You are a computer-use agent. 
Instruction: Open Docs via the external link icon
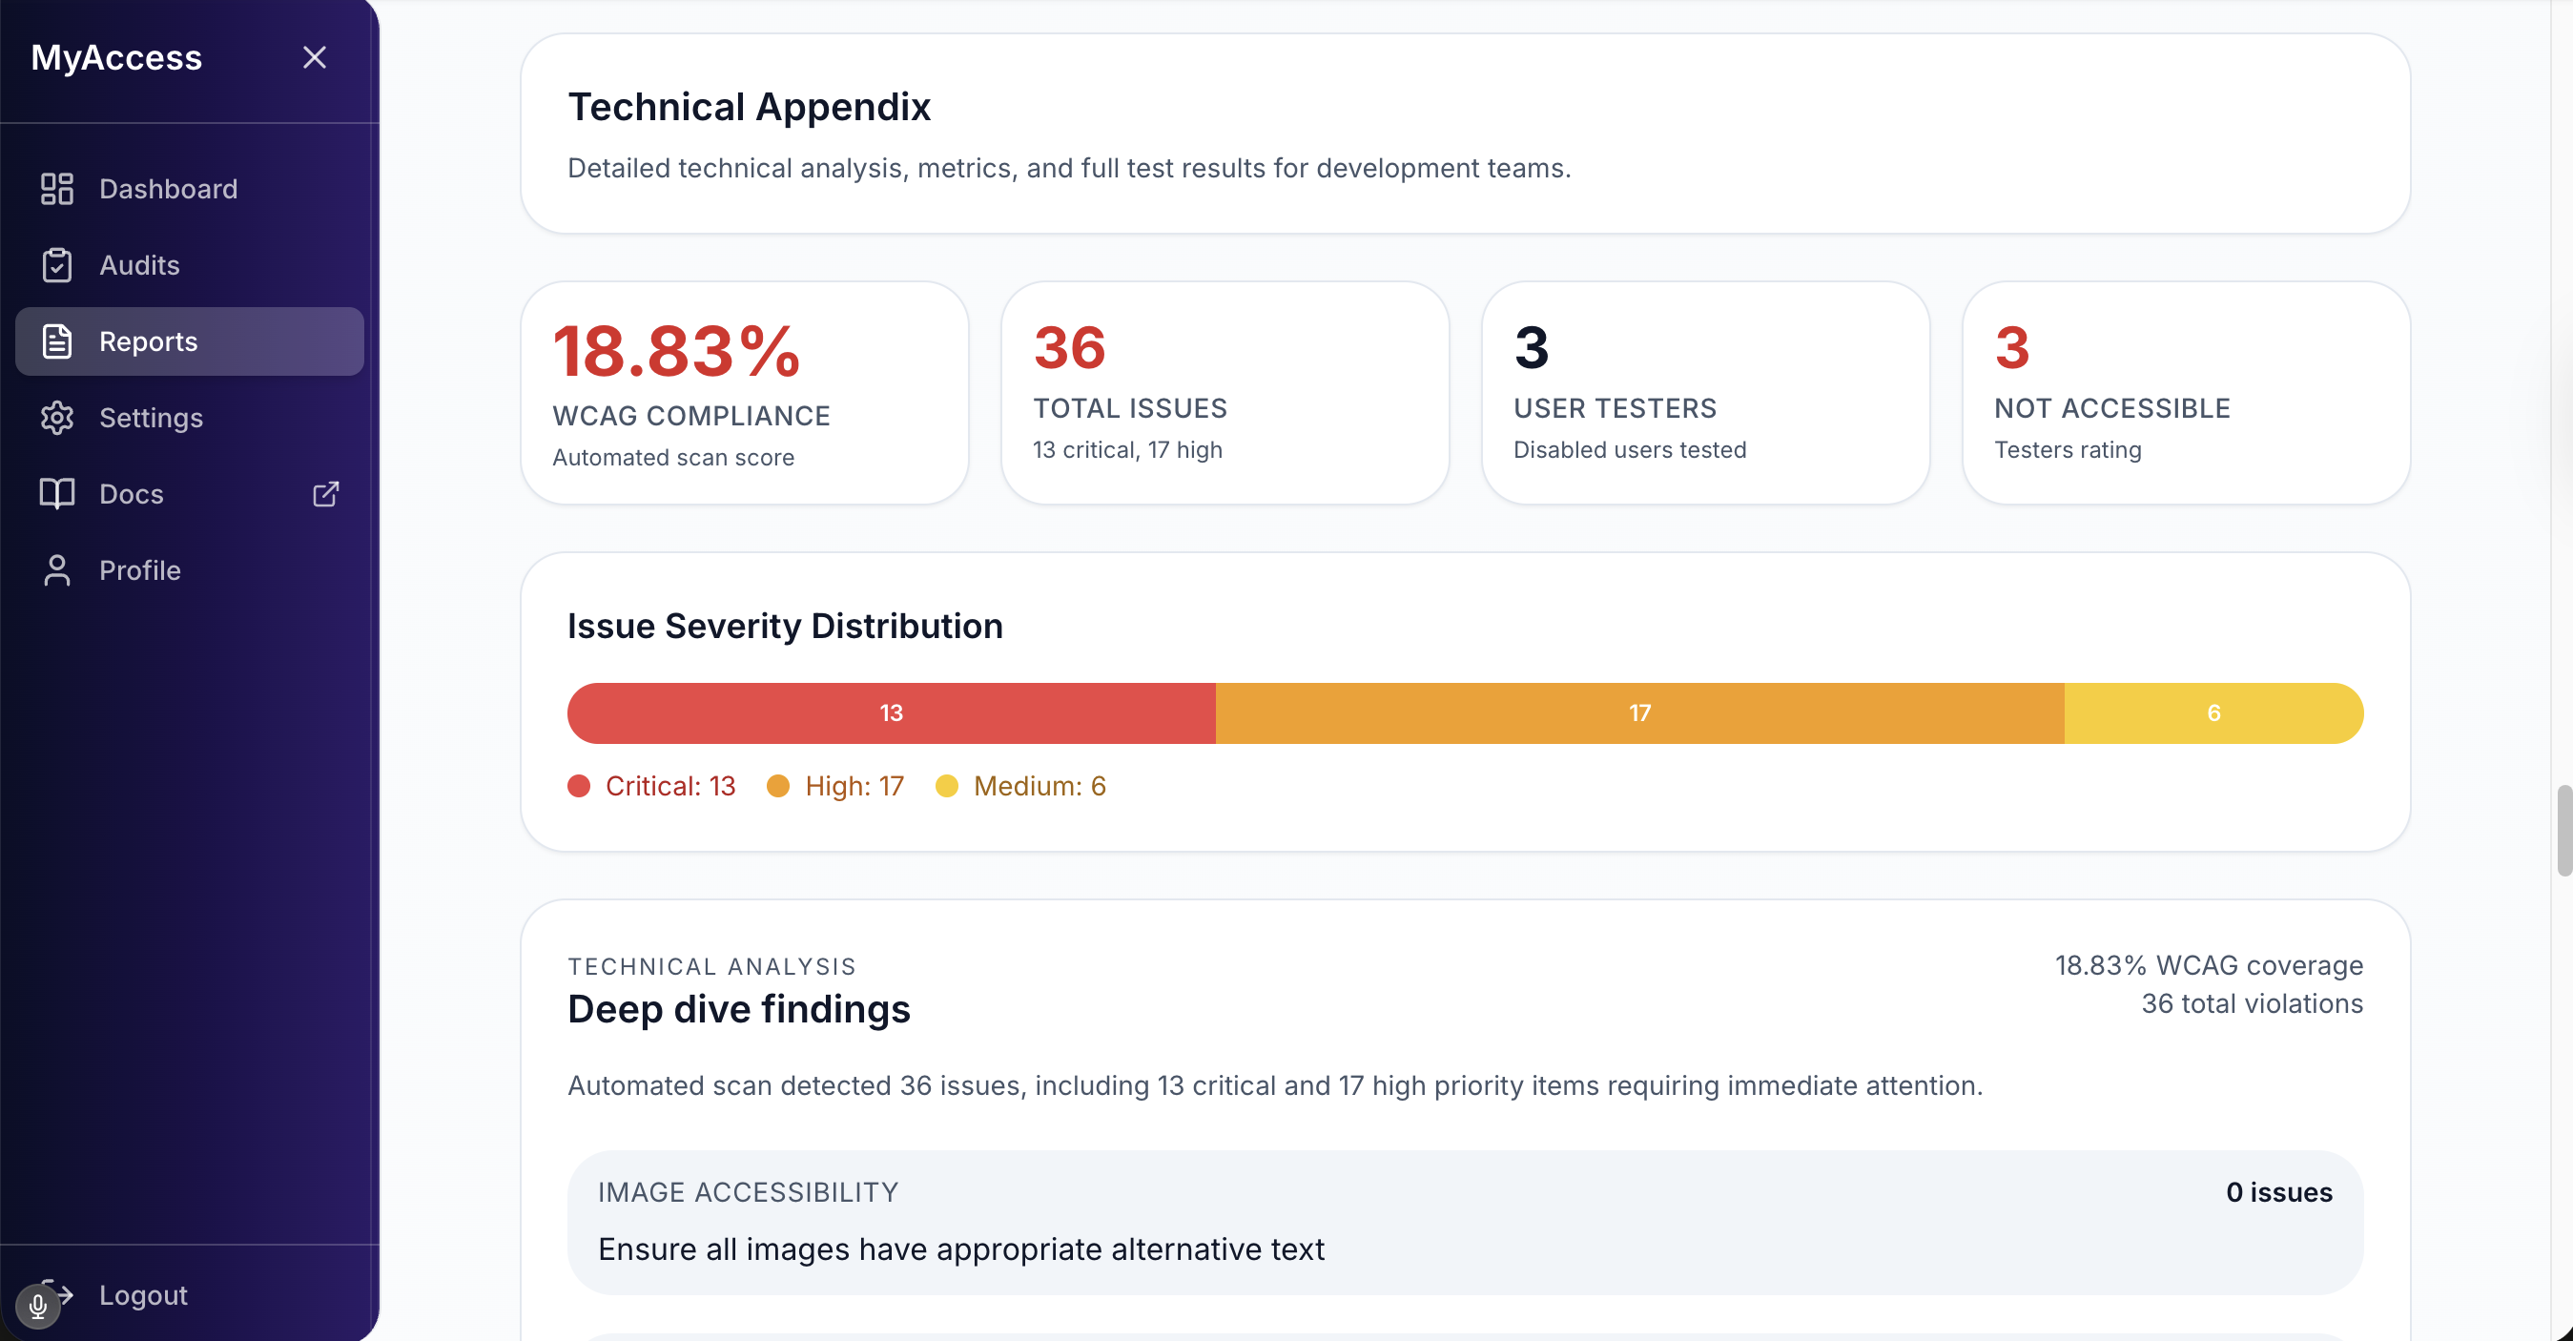pos(325,494)
